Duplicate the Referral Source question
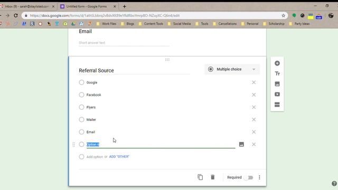 [x=200, y=177]
